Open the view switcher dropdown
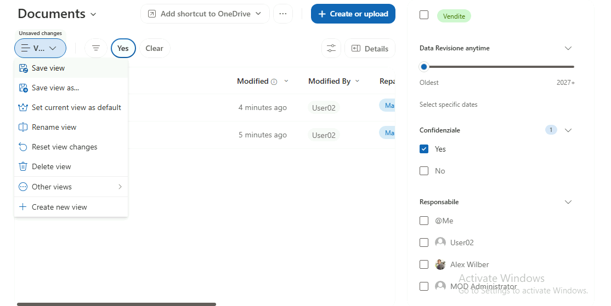Image resolution: width=611 pixels, height=306 pixels. tap(40, 48)
